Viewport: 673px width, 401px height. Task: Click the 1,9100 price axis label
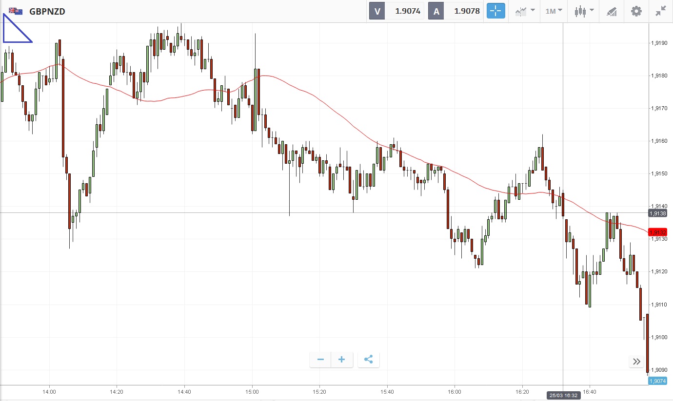click(x=658, y=337)
